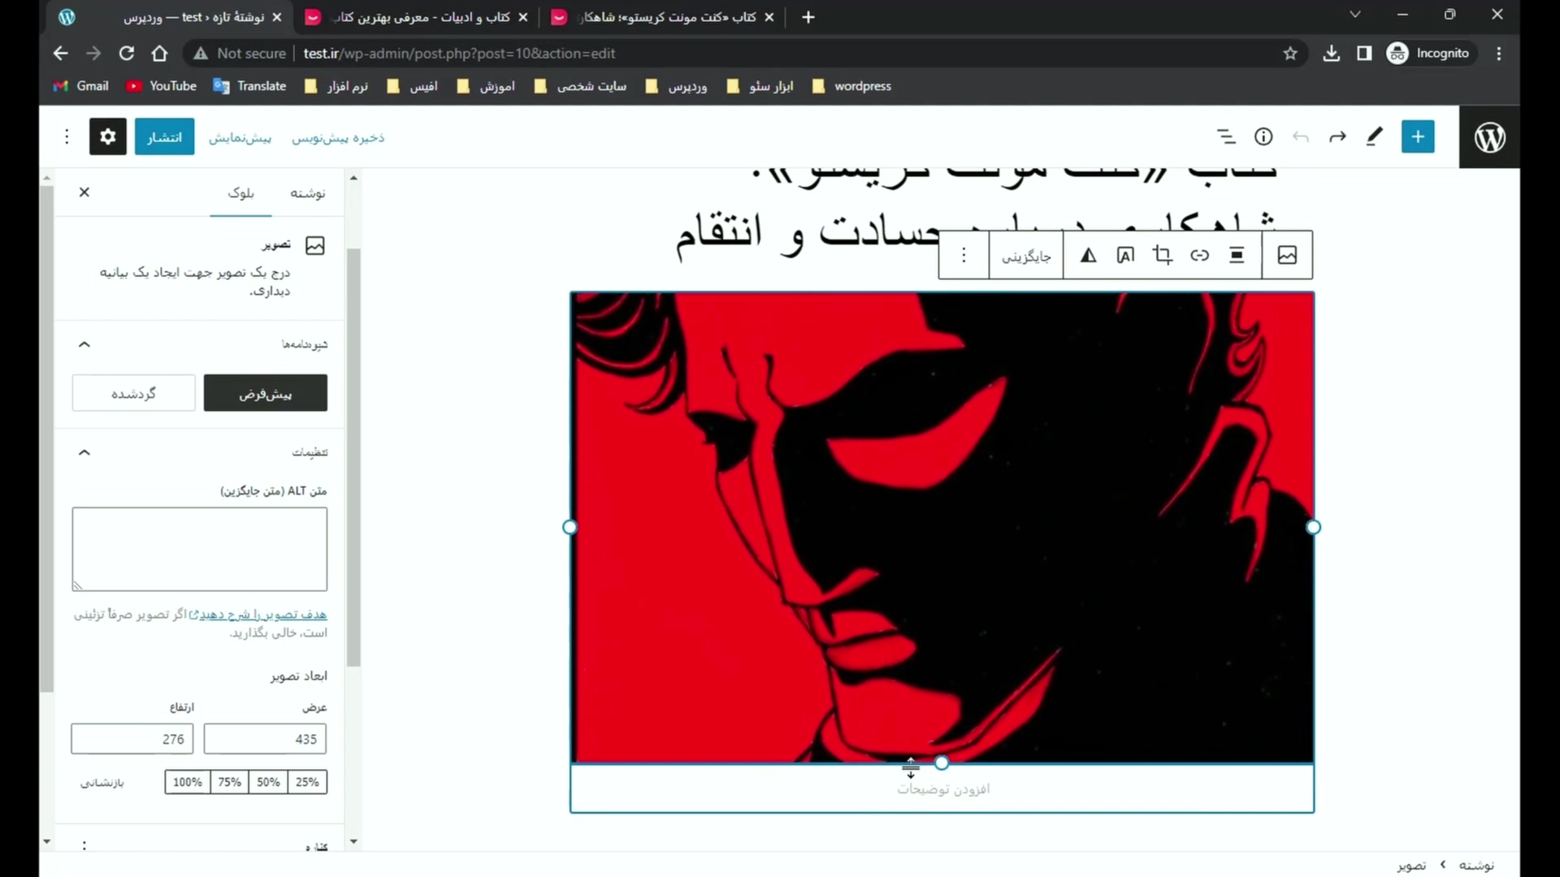Click the انتشار publish button
This screenshot has width=1560, height=877.
point(164,136)
